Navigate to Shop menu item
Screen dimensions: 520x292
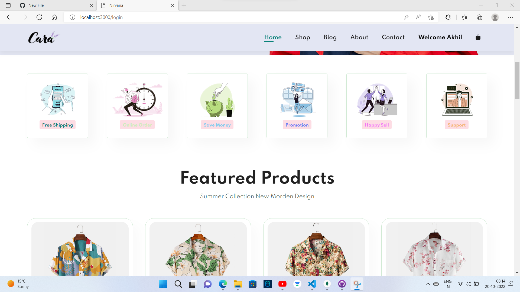[x=303, y=37]
